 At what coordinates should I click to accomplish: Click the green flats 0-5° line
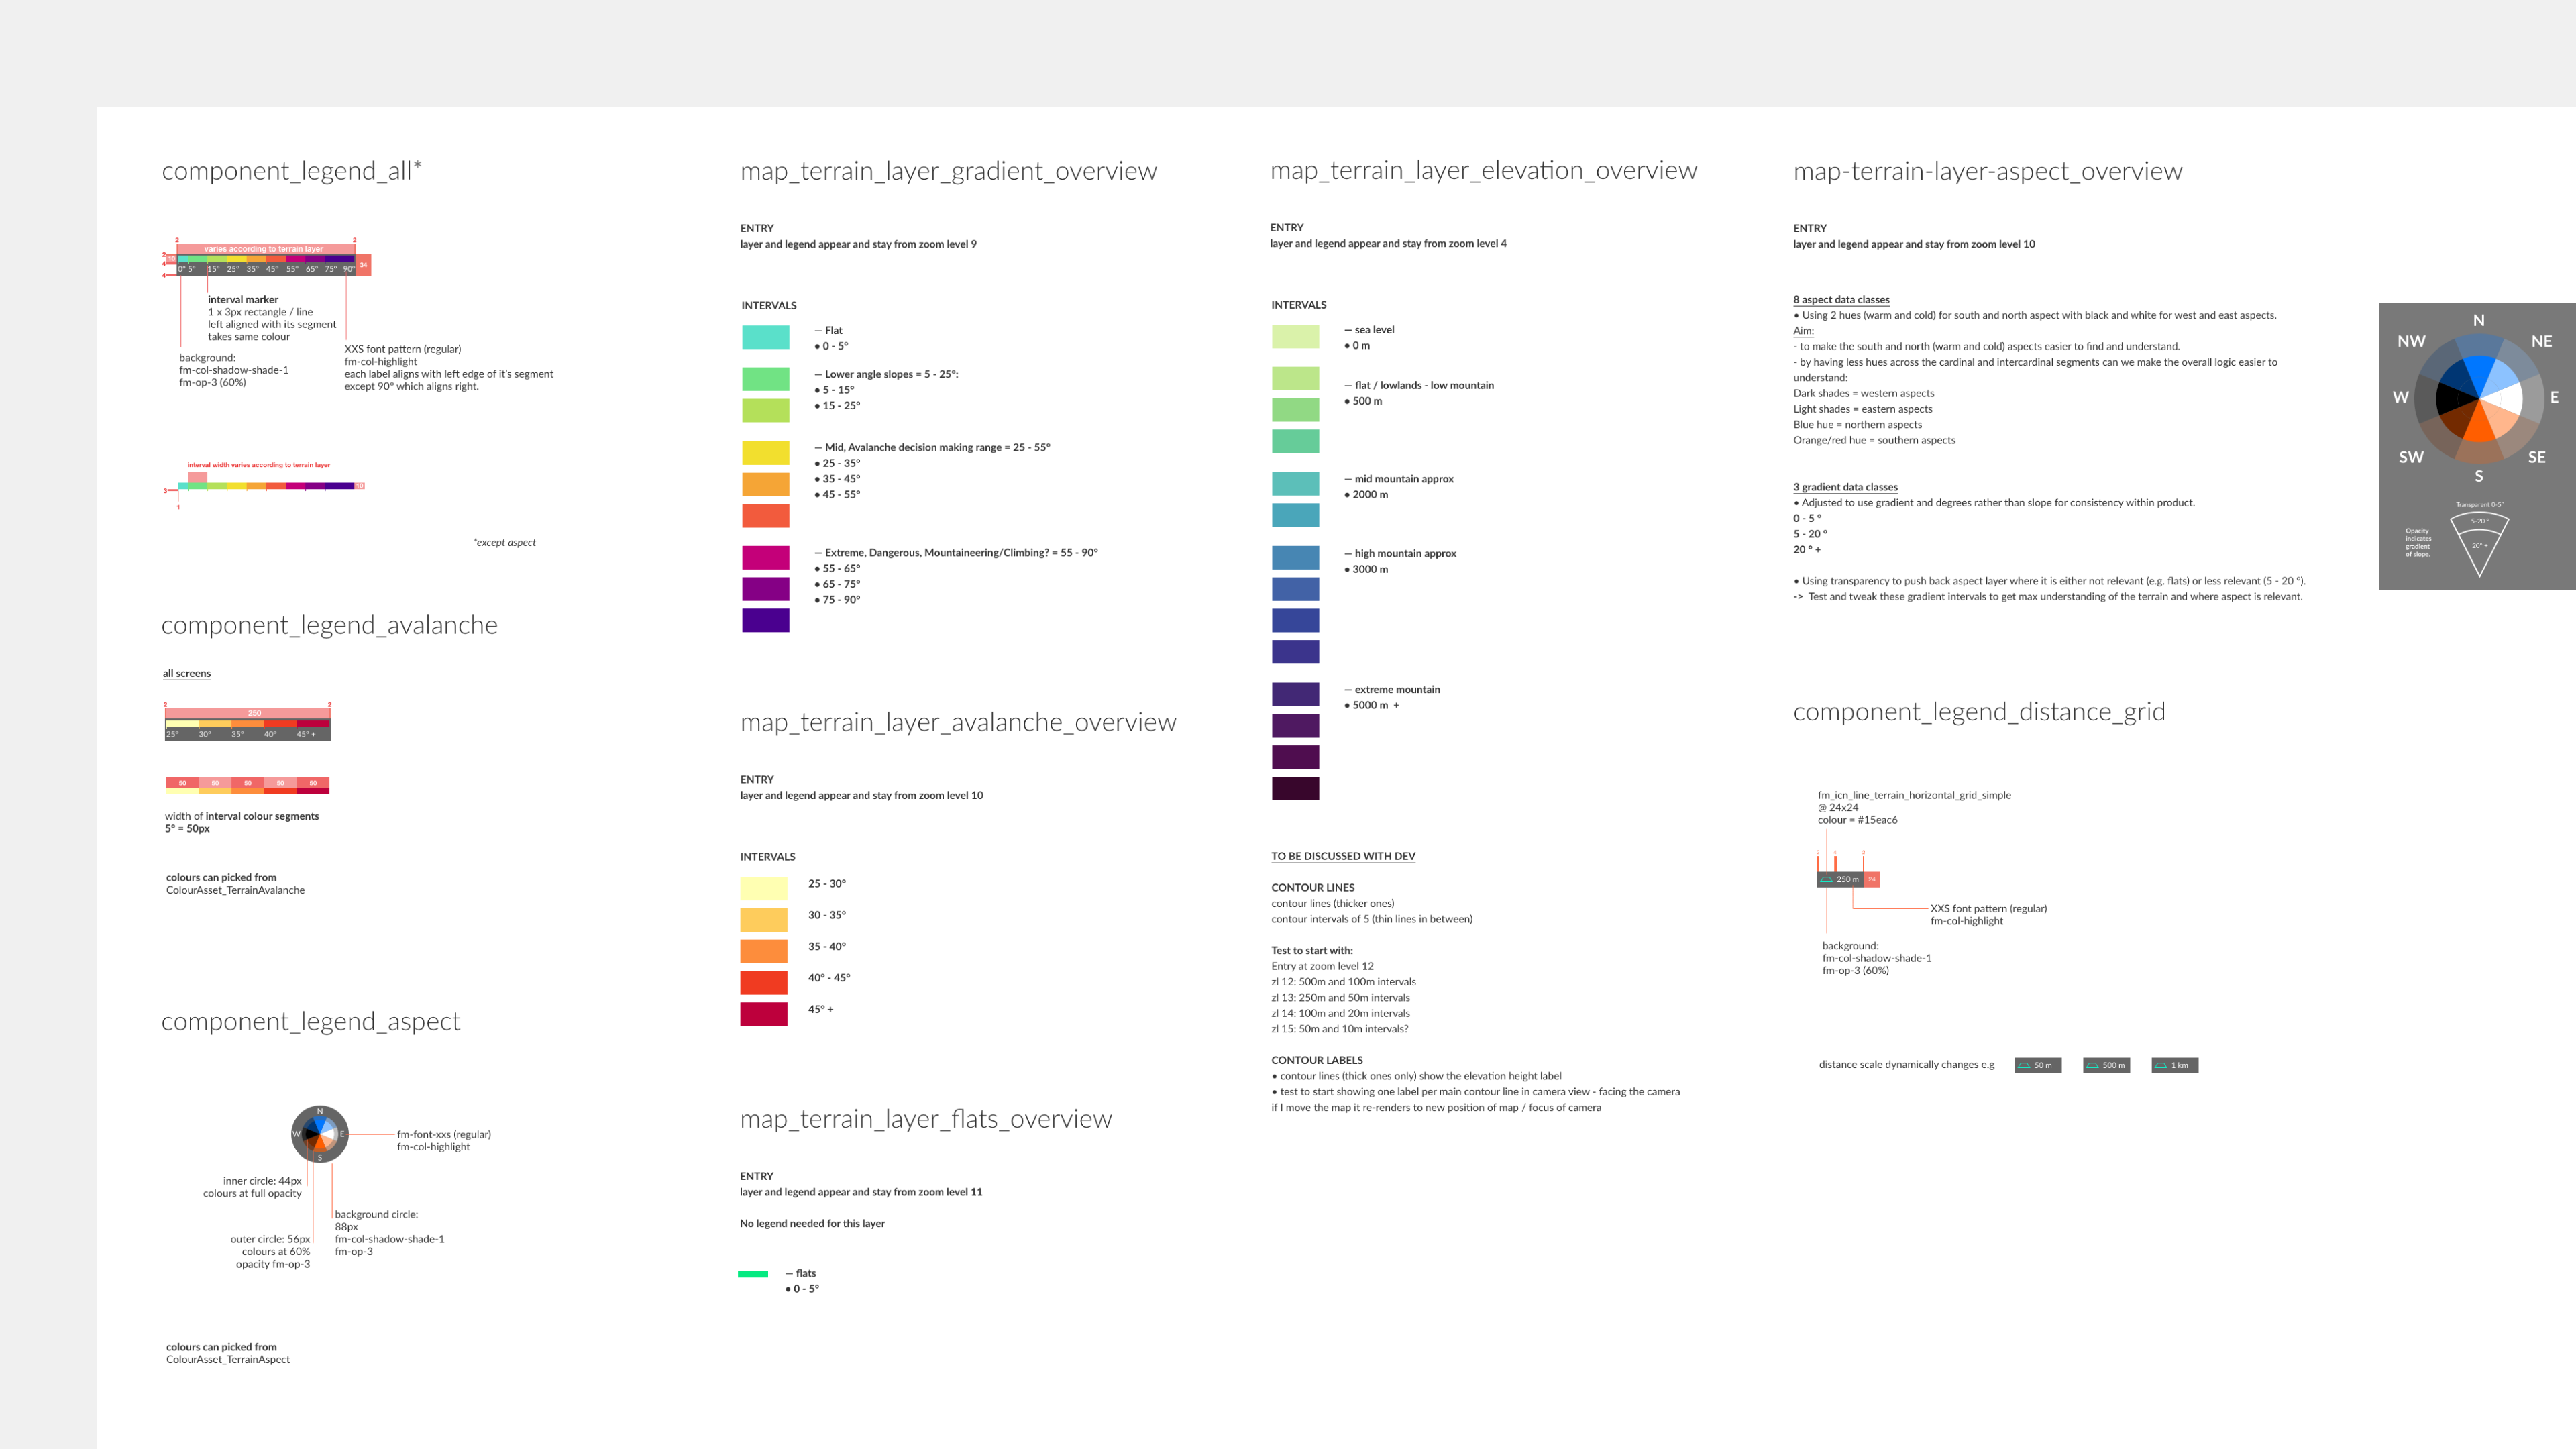click(752, 1274)
